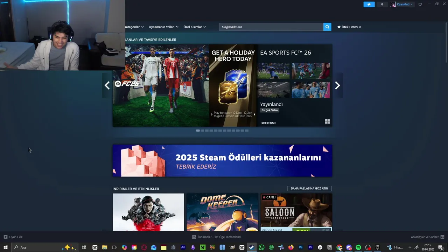Open File Explorer from taskbar
Viewport: 448px width, 252px height.
click(105, 247)
